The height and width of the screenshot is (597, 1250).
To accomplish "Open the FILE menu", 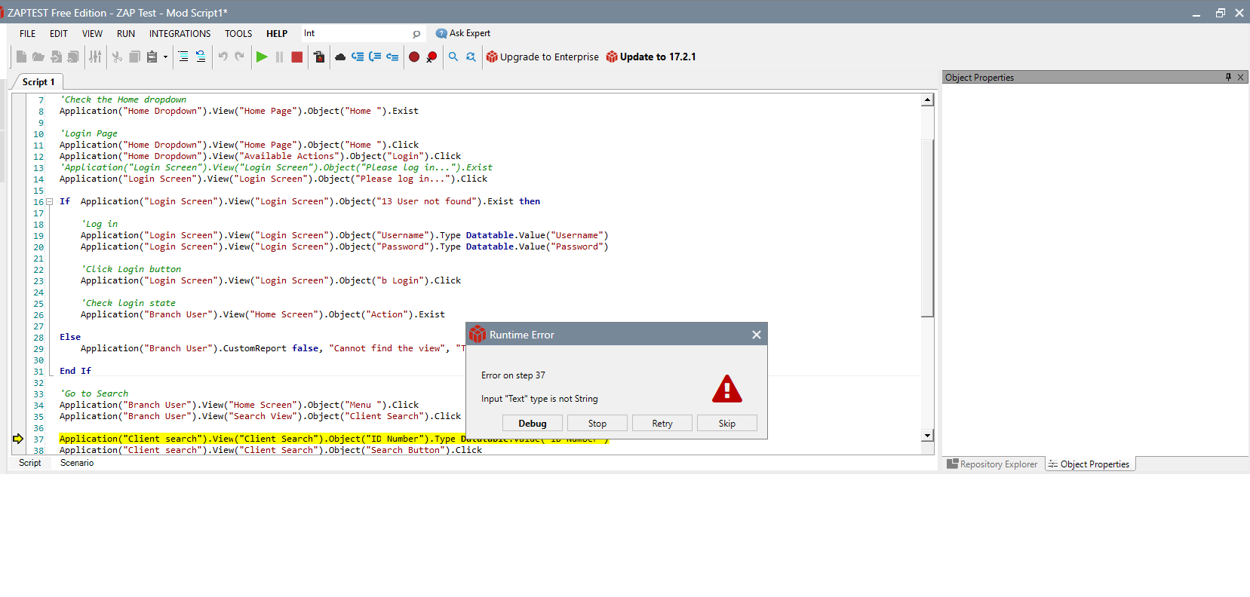I will (x=28, y=34).
